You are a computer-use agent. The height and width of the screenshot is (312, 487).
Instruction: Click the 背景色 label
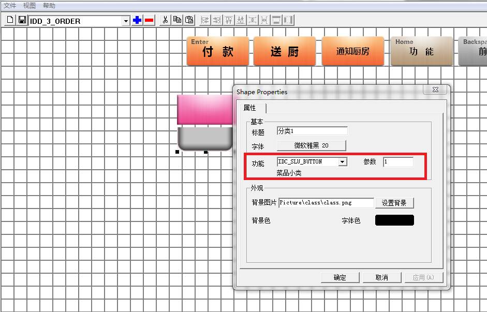click(261, 220)
